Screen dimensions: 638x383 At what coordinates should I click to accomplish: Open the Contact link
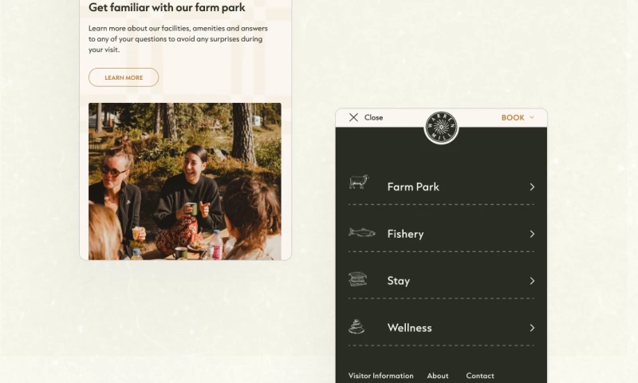tap(480, 376)
